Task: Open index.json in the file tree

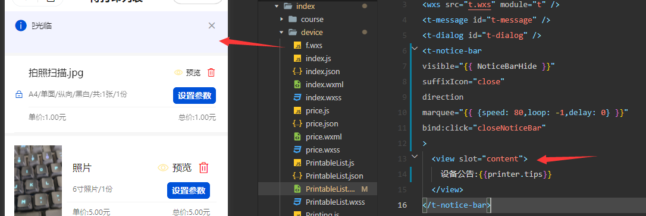Action: pyautogui.click(x=322, y=71)
